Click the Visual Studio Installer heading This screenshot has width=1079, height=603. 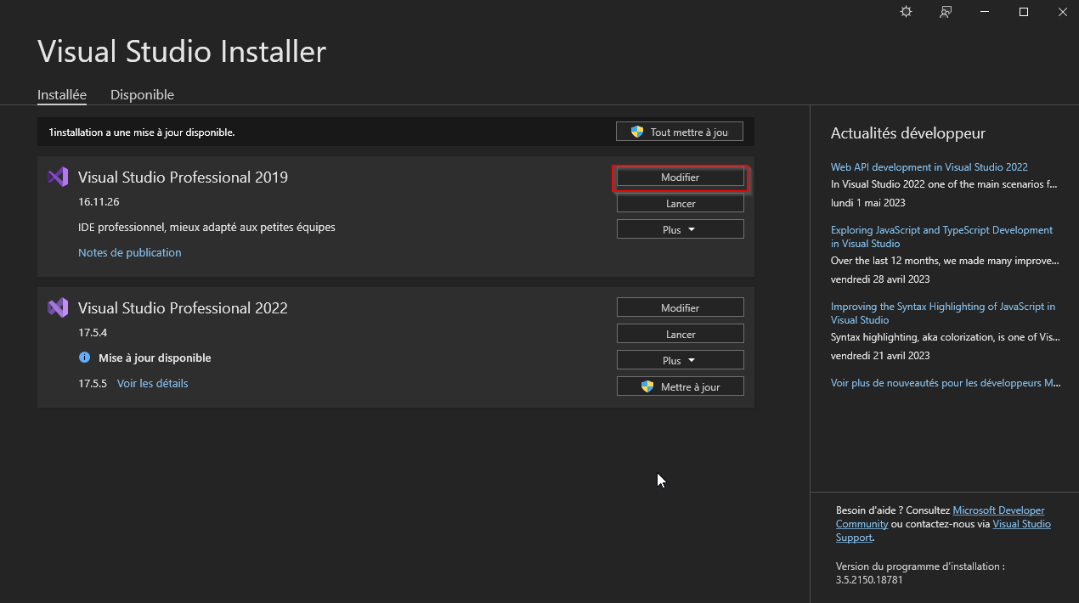[182, 51]
